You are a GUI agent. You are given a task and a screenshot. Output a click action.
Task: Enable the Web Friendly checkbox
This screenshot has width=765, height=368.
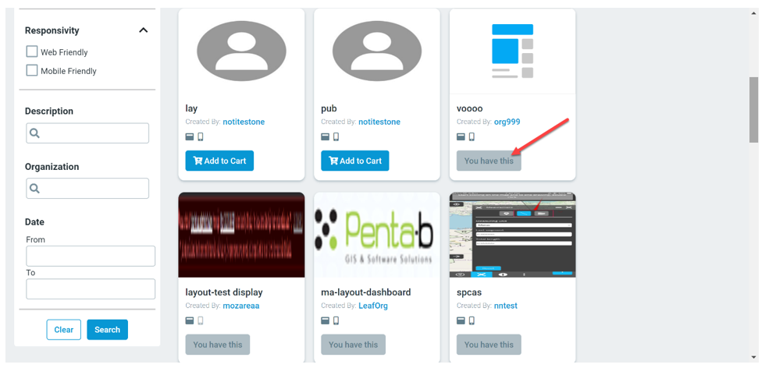tap(32, 51)
